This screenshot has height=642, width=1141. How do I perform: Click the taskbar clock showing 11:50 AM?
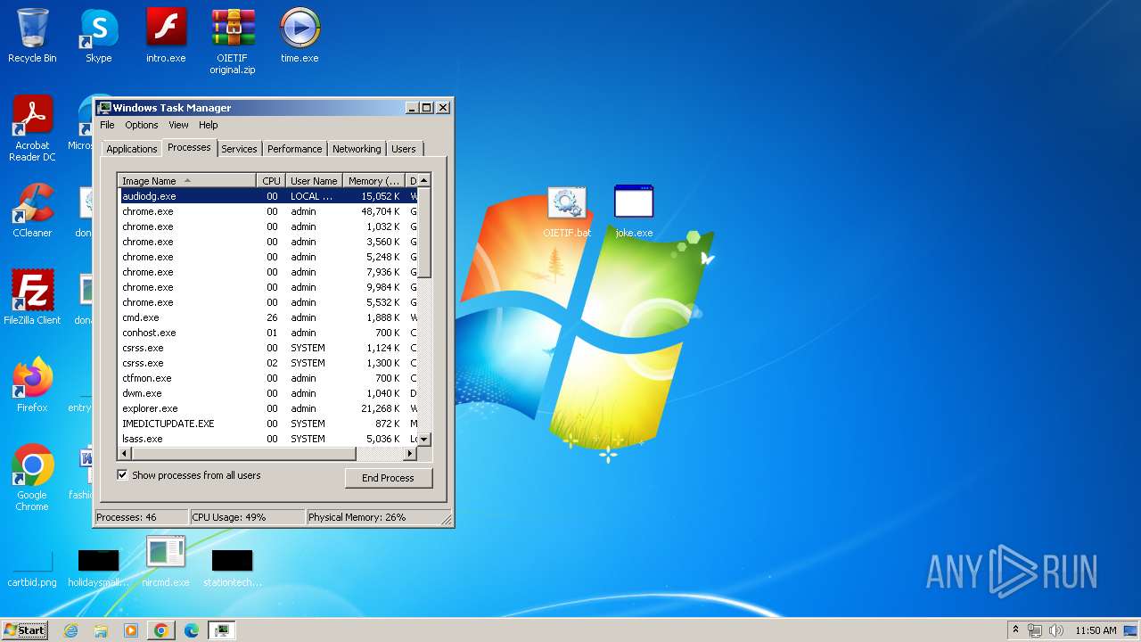click(x=1096, y=630)
